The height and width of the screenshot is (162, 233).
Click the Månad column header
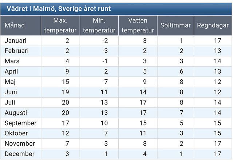[x=21, y=25]
